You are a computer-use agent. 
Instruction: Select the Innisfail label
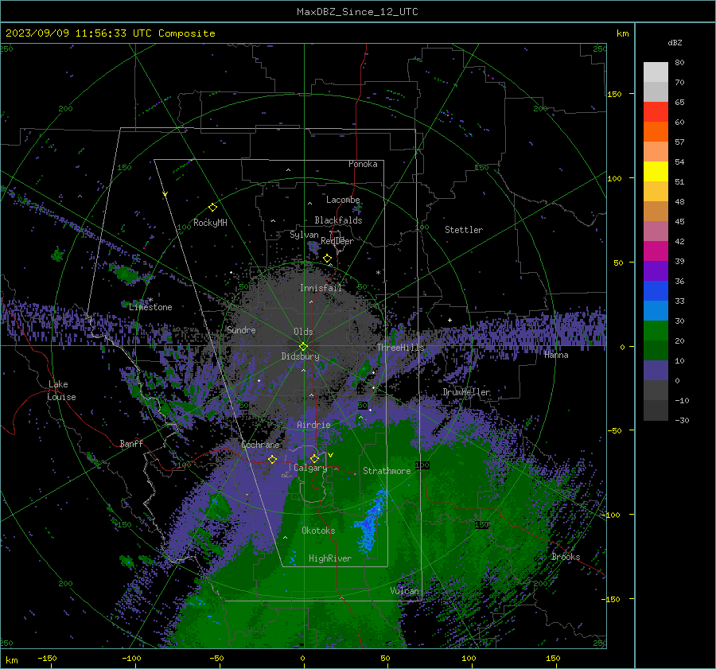click(x=321, y=288)
